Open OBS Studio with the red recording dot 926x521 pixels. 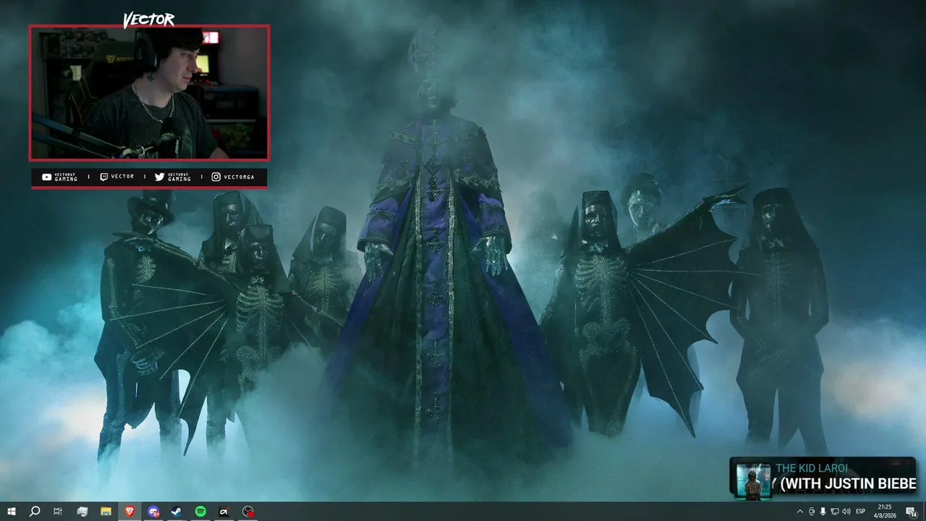click(248, 512)
